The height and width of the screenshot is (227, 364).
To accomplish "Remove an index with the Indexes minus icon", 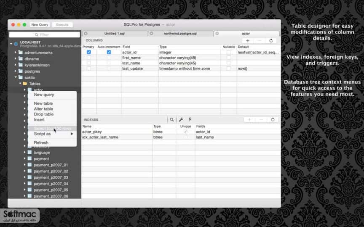I will point(261,119).
